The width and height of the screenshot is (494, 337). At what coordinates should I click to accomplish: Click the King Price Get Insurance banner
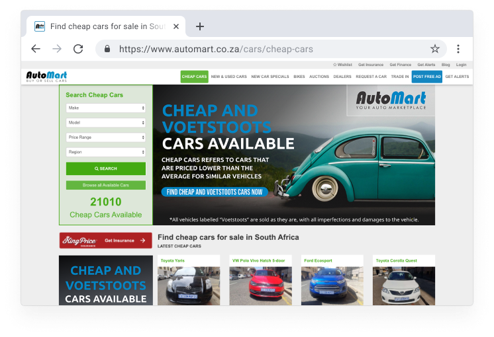pyautogui.click(x=105, y=241)
